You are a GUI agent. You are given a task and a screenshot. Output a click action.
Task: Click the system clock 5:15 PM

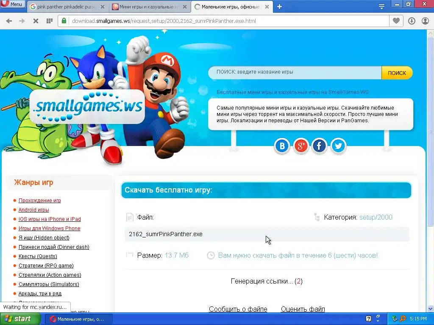pyautogui.click(x=418, y=319)
